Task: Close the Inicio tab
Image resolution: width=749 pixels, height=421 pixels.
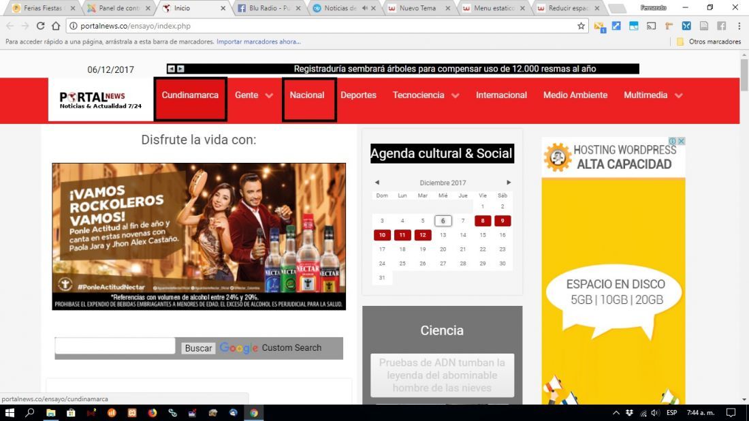Action: coord(223,8)
